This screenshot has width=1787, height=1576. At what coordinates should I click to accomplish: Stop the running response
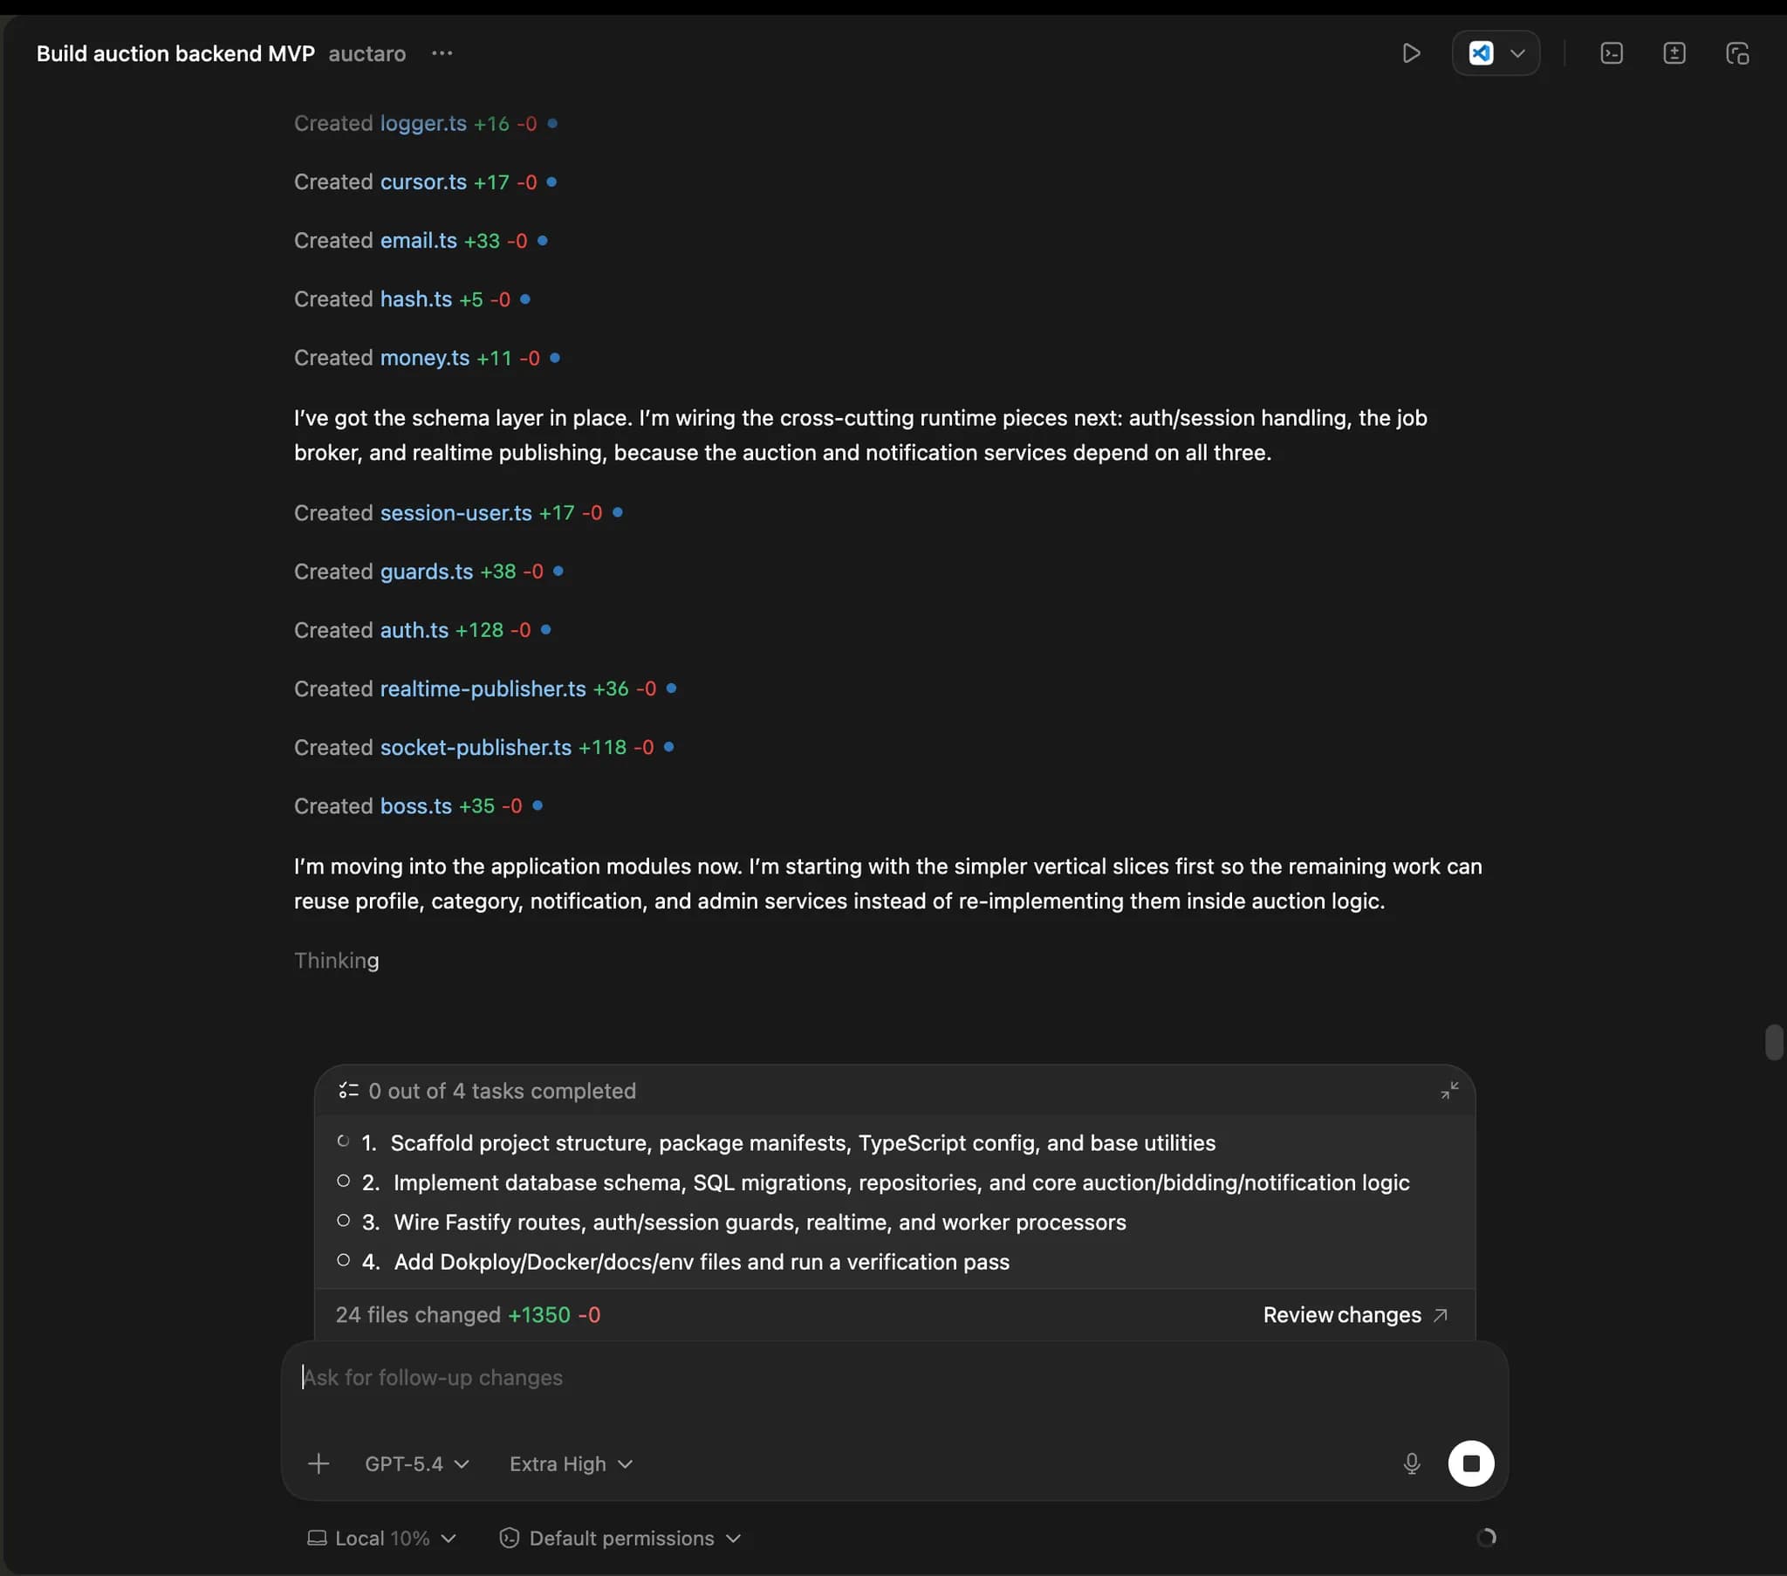pyautogui.click(x=1470, y=1463)
